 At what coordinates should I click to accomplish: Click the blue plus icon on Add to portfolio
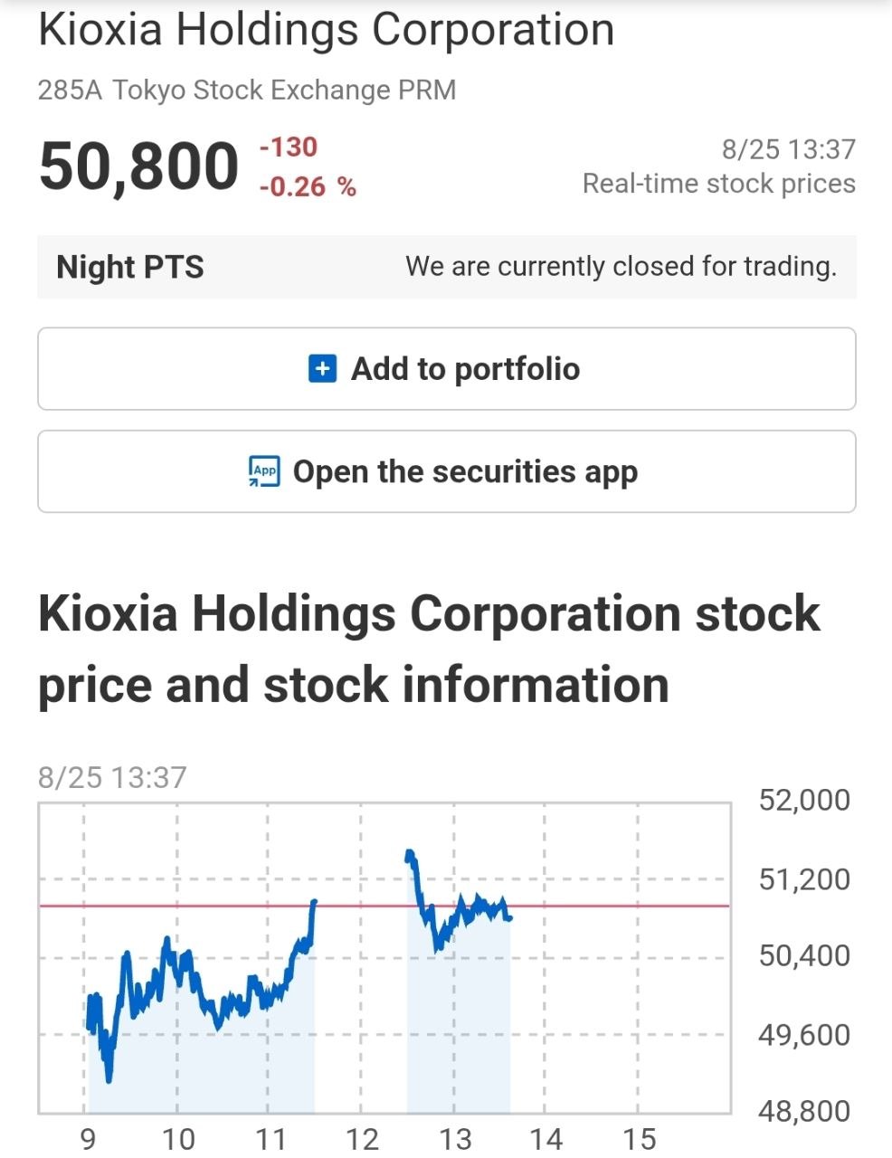tap(323, 369)
